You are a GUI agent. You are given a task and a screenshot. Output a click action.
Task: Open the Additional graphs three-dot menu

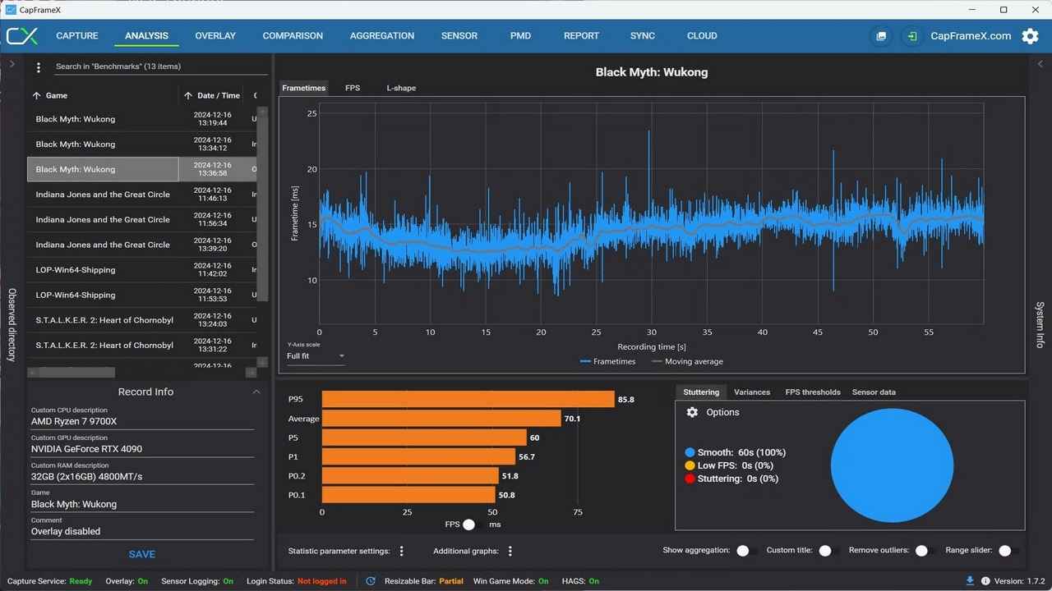pyautogui.click(x=510, y=551)
